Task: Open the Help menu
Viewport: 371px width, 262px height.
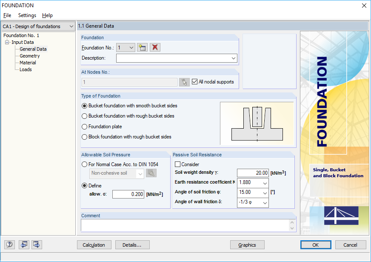Action: coord(47,15)
